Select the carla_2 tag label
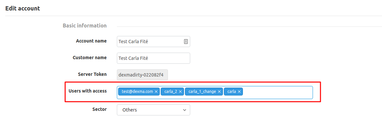This screenshot has width=382, height=120. point(171,92)
